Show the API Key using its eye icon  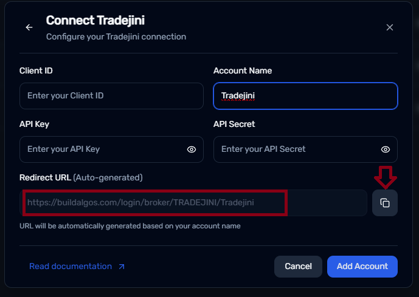coord(192,149)
